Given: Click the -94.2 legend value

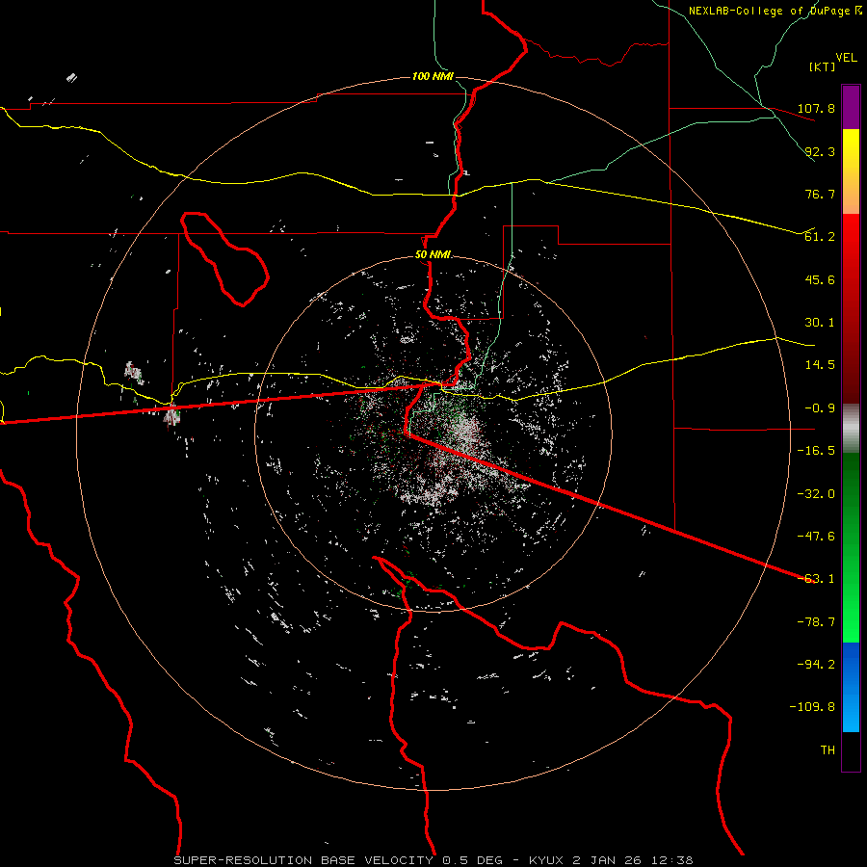Looking at the screenshot, I should [x=816, y=665].
